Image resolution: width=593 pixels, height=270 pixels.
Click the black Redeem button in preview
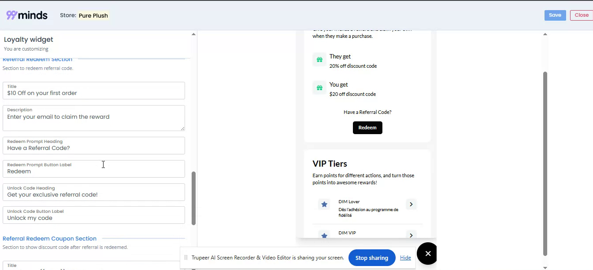(367, 128)
